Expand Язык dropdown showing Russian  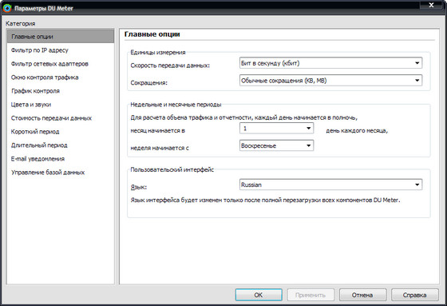click(x=330, y=185)
